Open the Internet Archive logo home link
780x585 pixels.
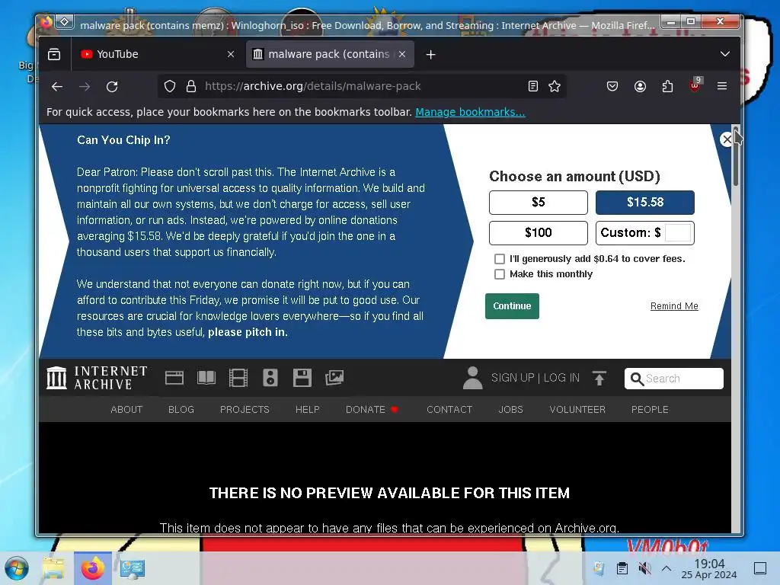(97, 378)
